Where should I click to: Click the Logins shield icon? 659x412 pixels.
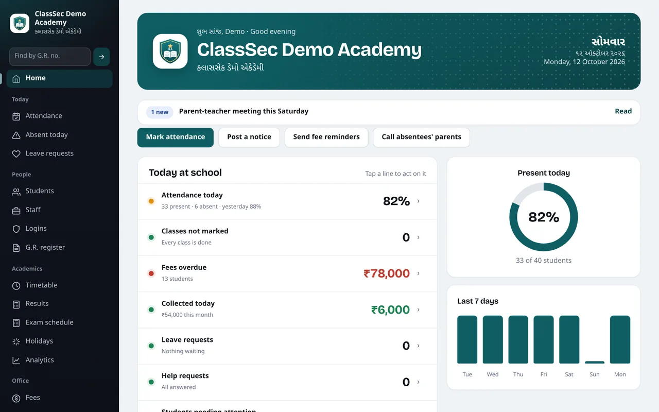16,229
